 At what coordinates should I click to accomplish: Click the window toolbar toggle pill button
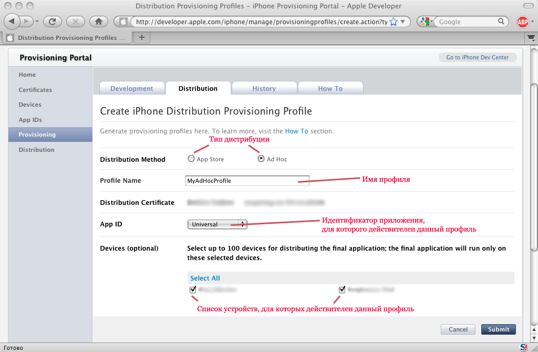click(529, 6)
